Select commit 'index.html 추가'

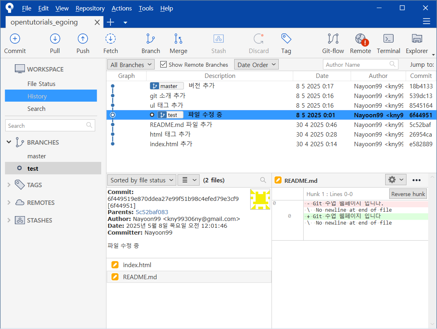tap(271, 144)
